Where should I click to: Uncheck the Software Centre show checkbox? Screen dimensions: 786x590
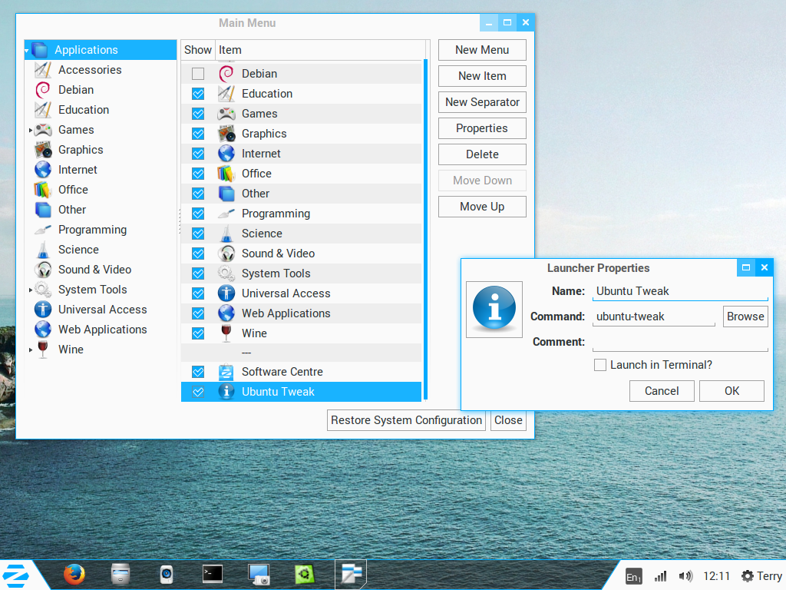click(198, 372)
